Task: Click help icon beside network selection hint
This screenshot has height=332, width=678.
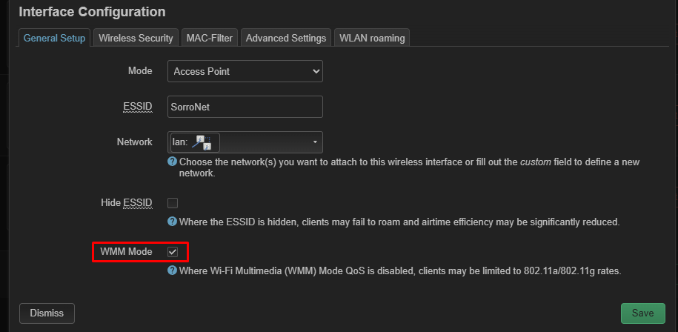Action: coord(172,162)
